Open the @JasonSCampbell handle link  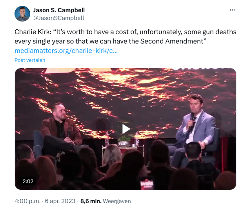click(x=59, y=18)
